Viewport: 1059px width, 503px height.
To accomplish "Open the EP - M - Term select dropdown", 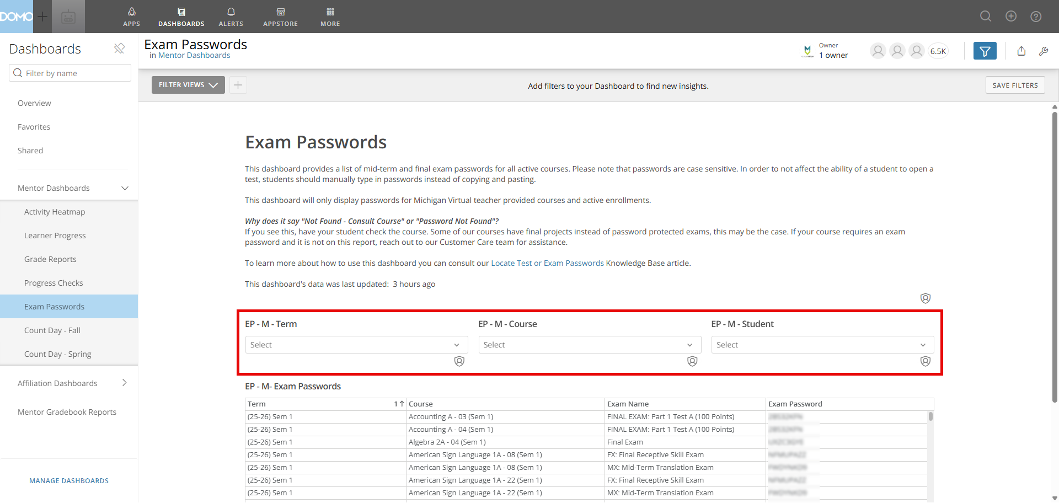I will 356,345.
